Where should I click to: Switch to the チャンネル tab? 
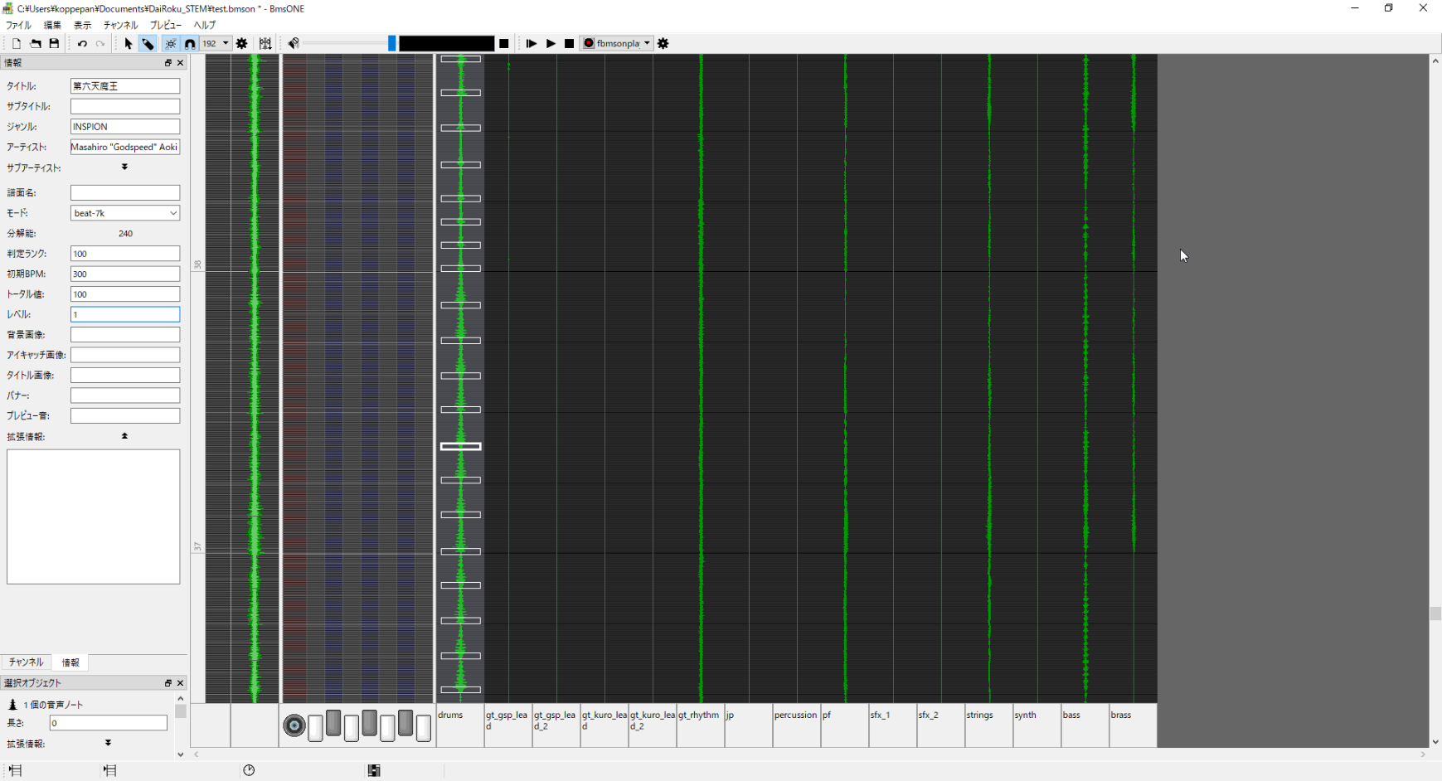coord(27,662)
